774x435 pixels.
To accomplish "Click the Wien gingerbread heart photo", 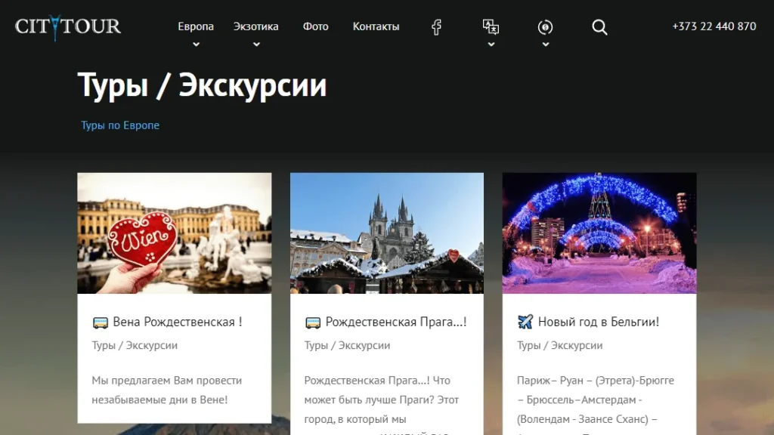I will [175, 233].
